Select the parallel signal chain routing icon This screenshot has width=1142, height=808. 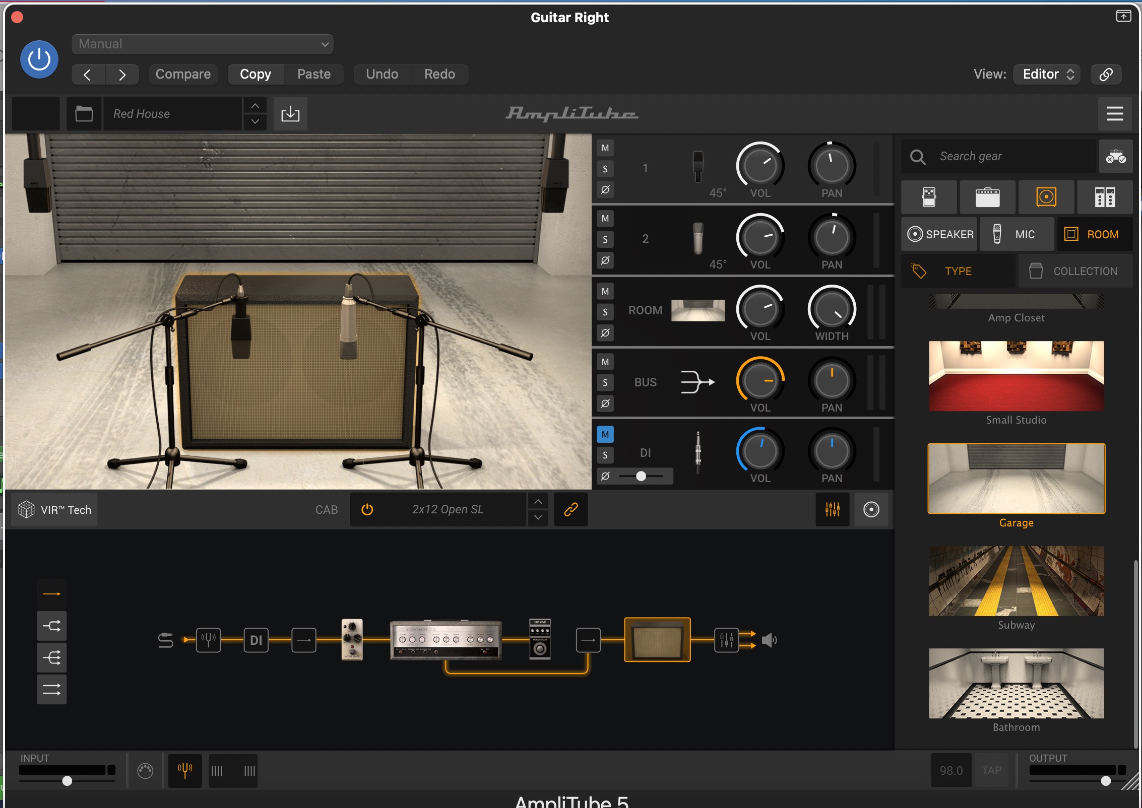point(51,690)
